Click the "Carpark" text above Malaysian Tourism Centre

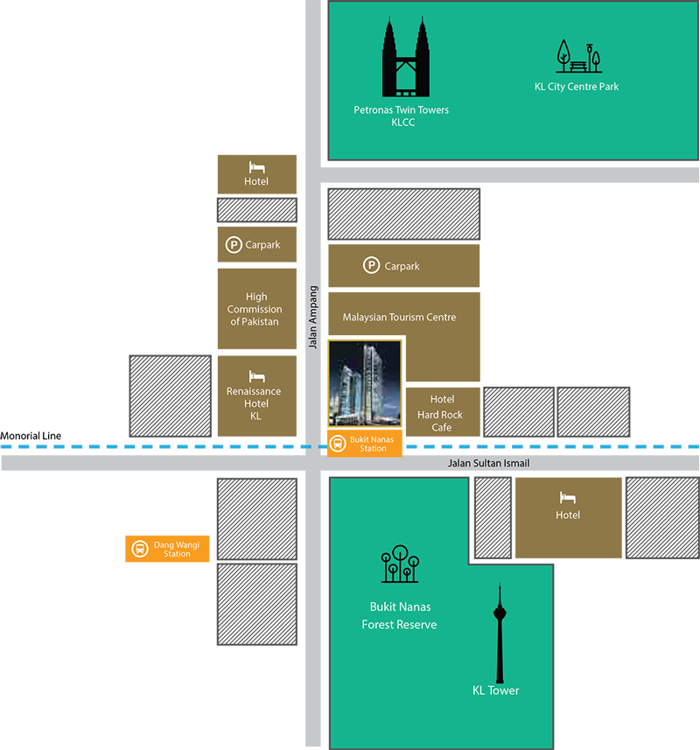coord(402,266)
